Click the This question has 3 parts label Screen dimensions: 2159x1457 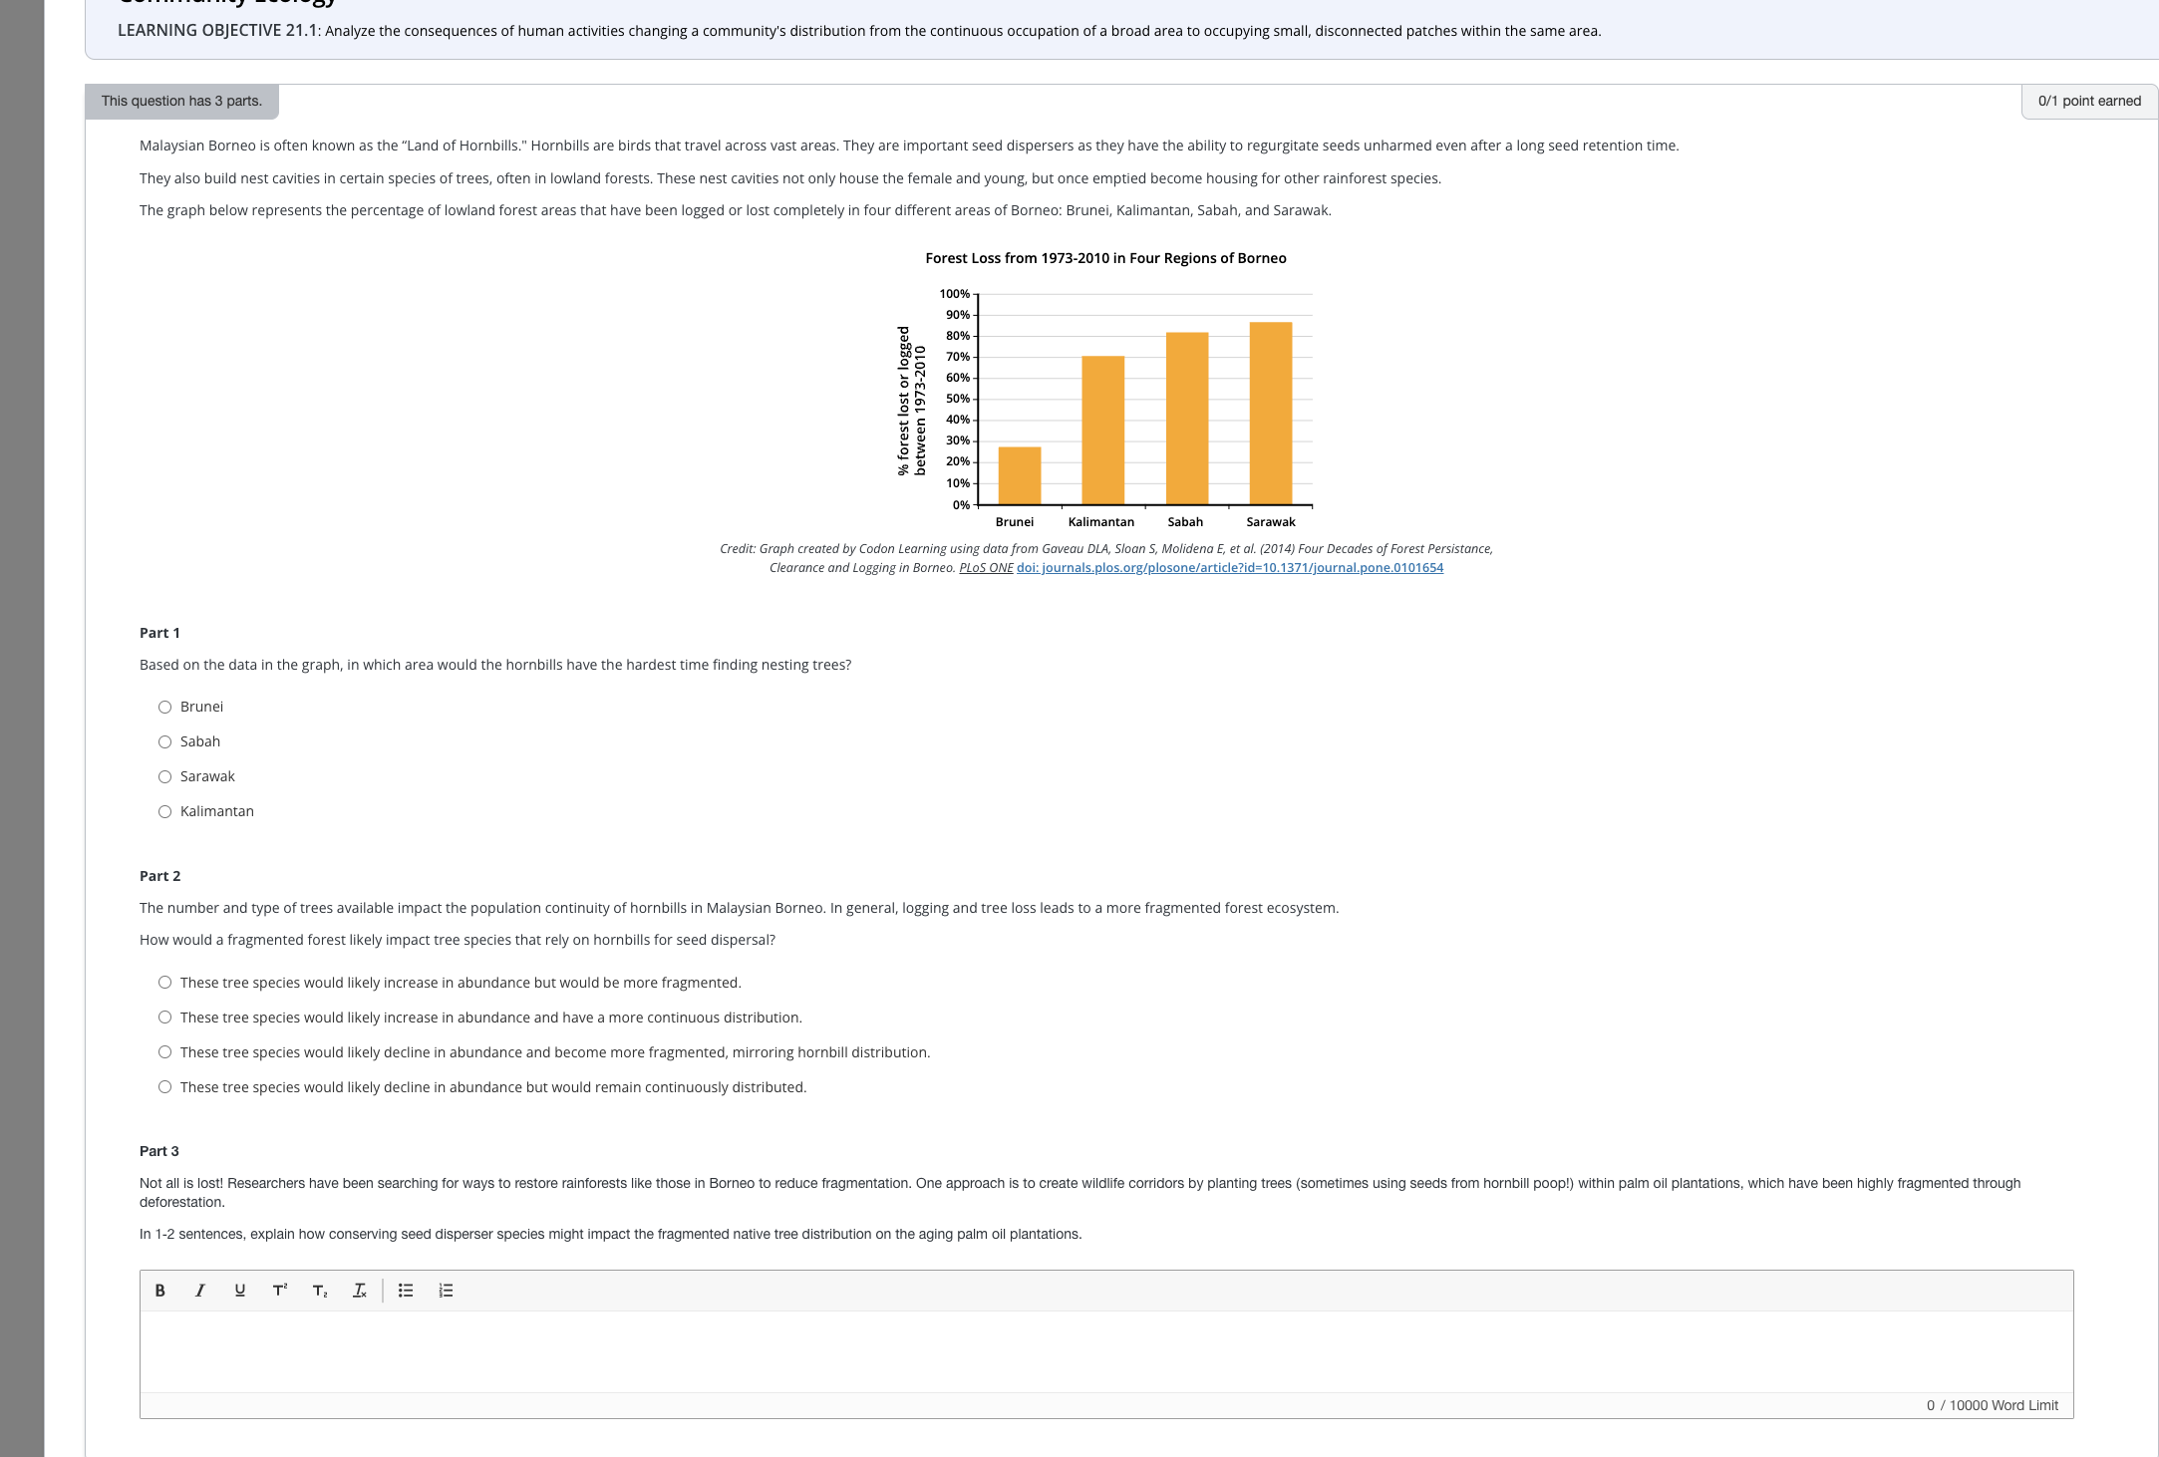(180, 101)
